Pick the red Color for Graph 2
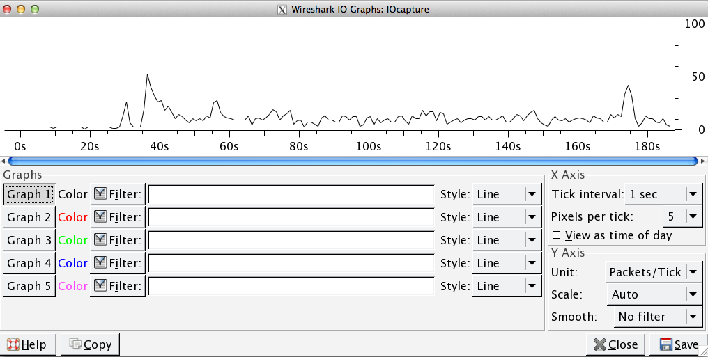The image size is (708, 357). [x=72, y=217]
